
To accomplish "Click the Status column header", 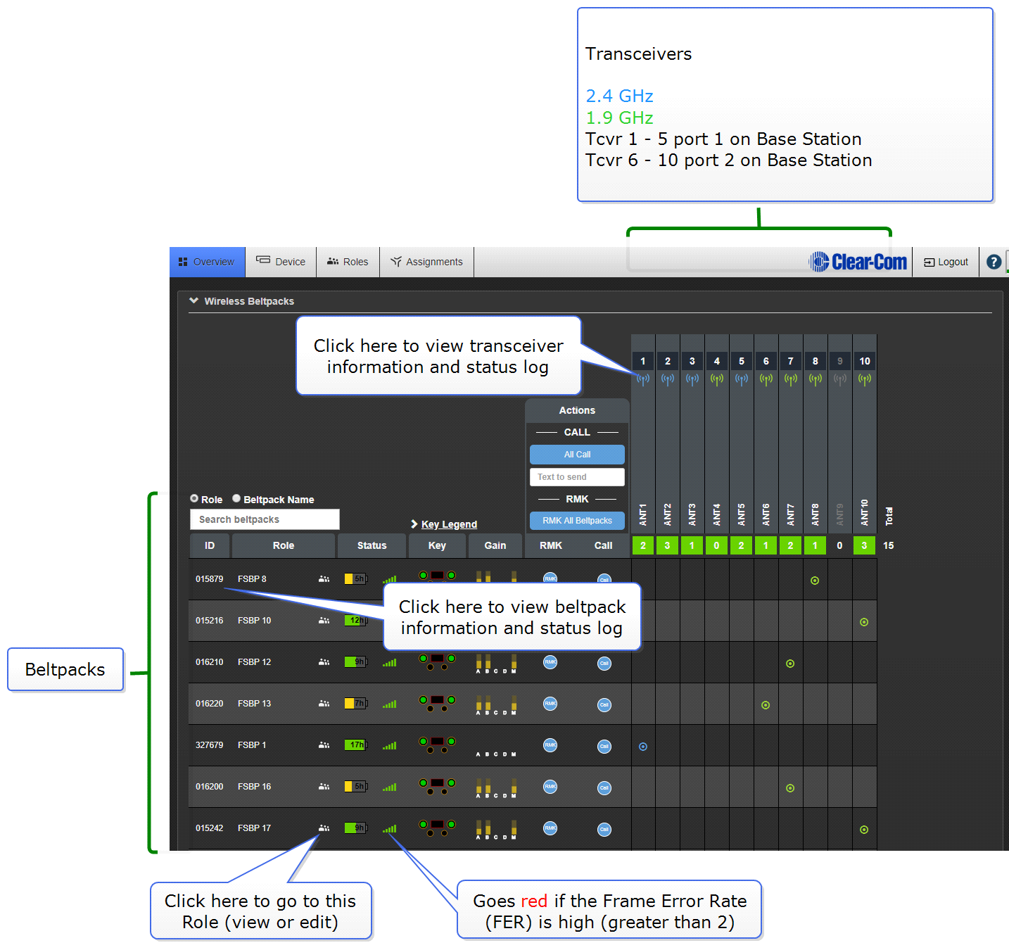I will tap(372, 545).
